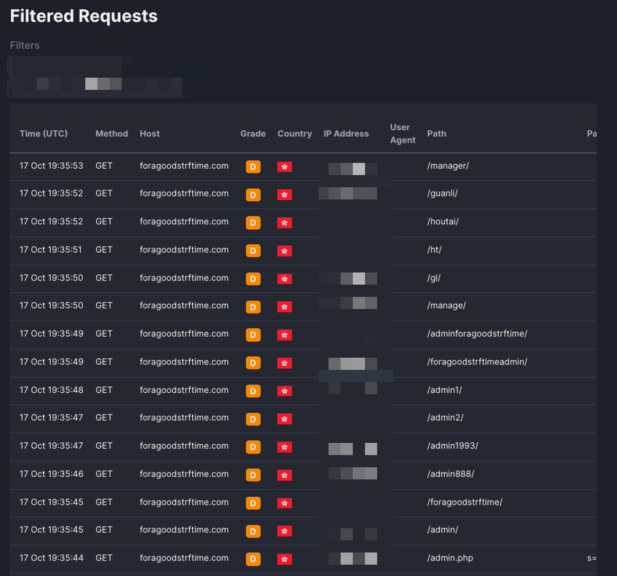Viewport: 617px width, 576px height.
Task: Click the D grade badge in /foragoodstrftime/ row
Action: (253, 503)
